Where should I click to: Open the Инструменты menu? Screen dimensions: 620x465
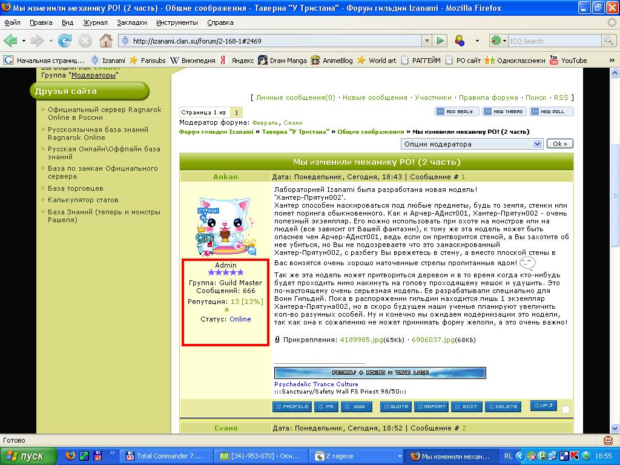point(177,22)
